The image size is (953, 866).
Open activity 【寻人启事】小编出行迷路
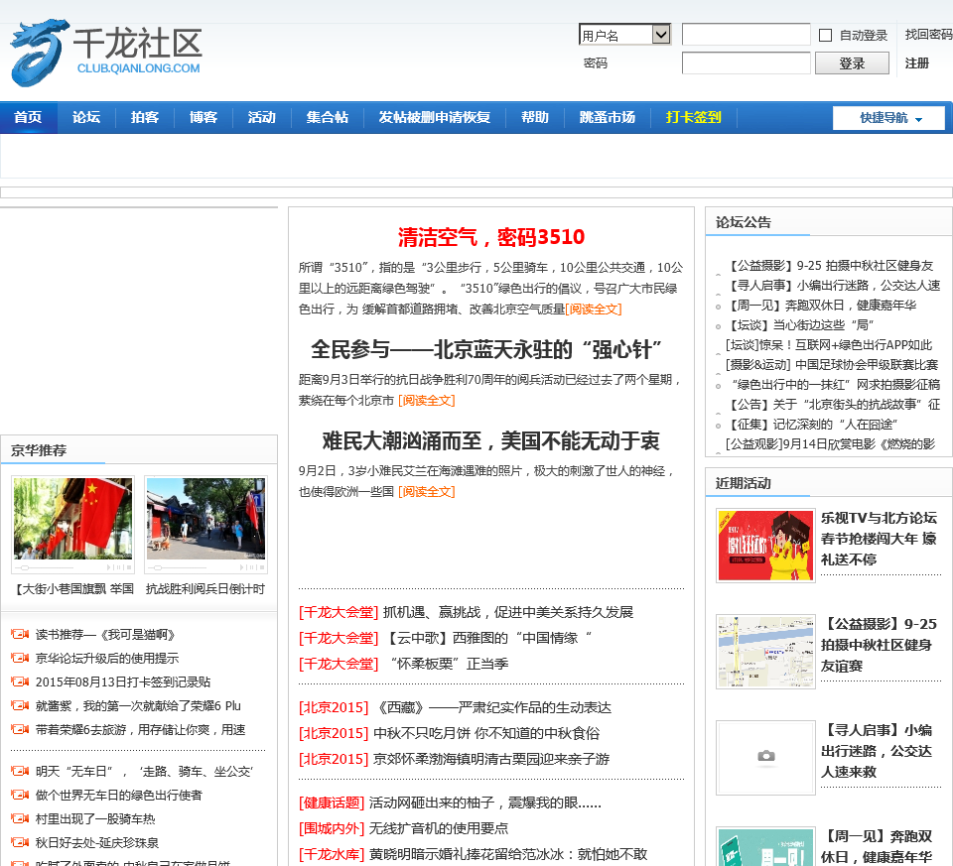coord(879,751)
